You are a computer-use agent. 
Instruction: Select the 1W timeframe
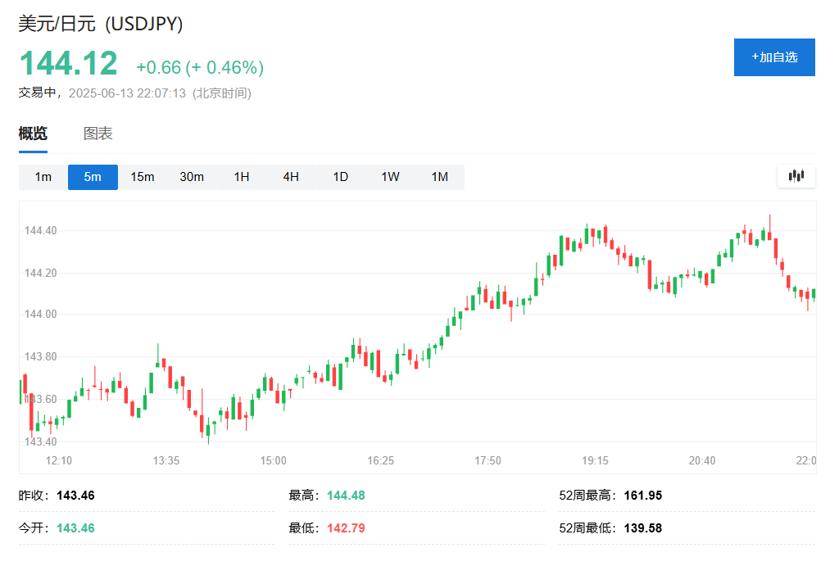(390, 177)
